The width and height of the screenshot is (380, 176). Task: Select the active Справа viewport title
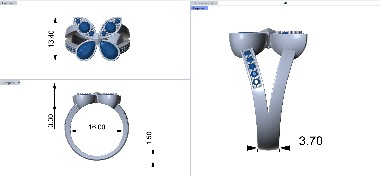[x=198, y=8]
